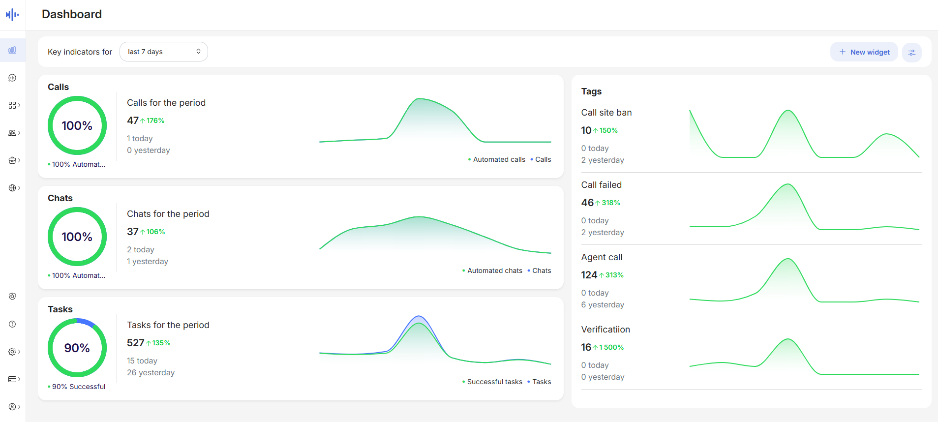
Task: Click the 'Calls for the period' heading
Action: click(166, 103)
